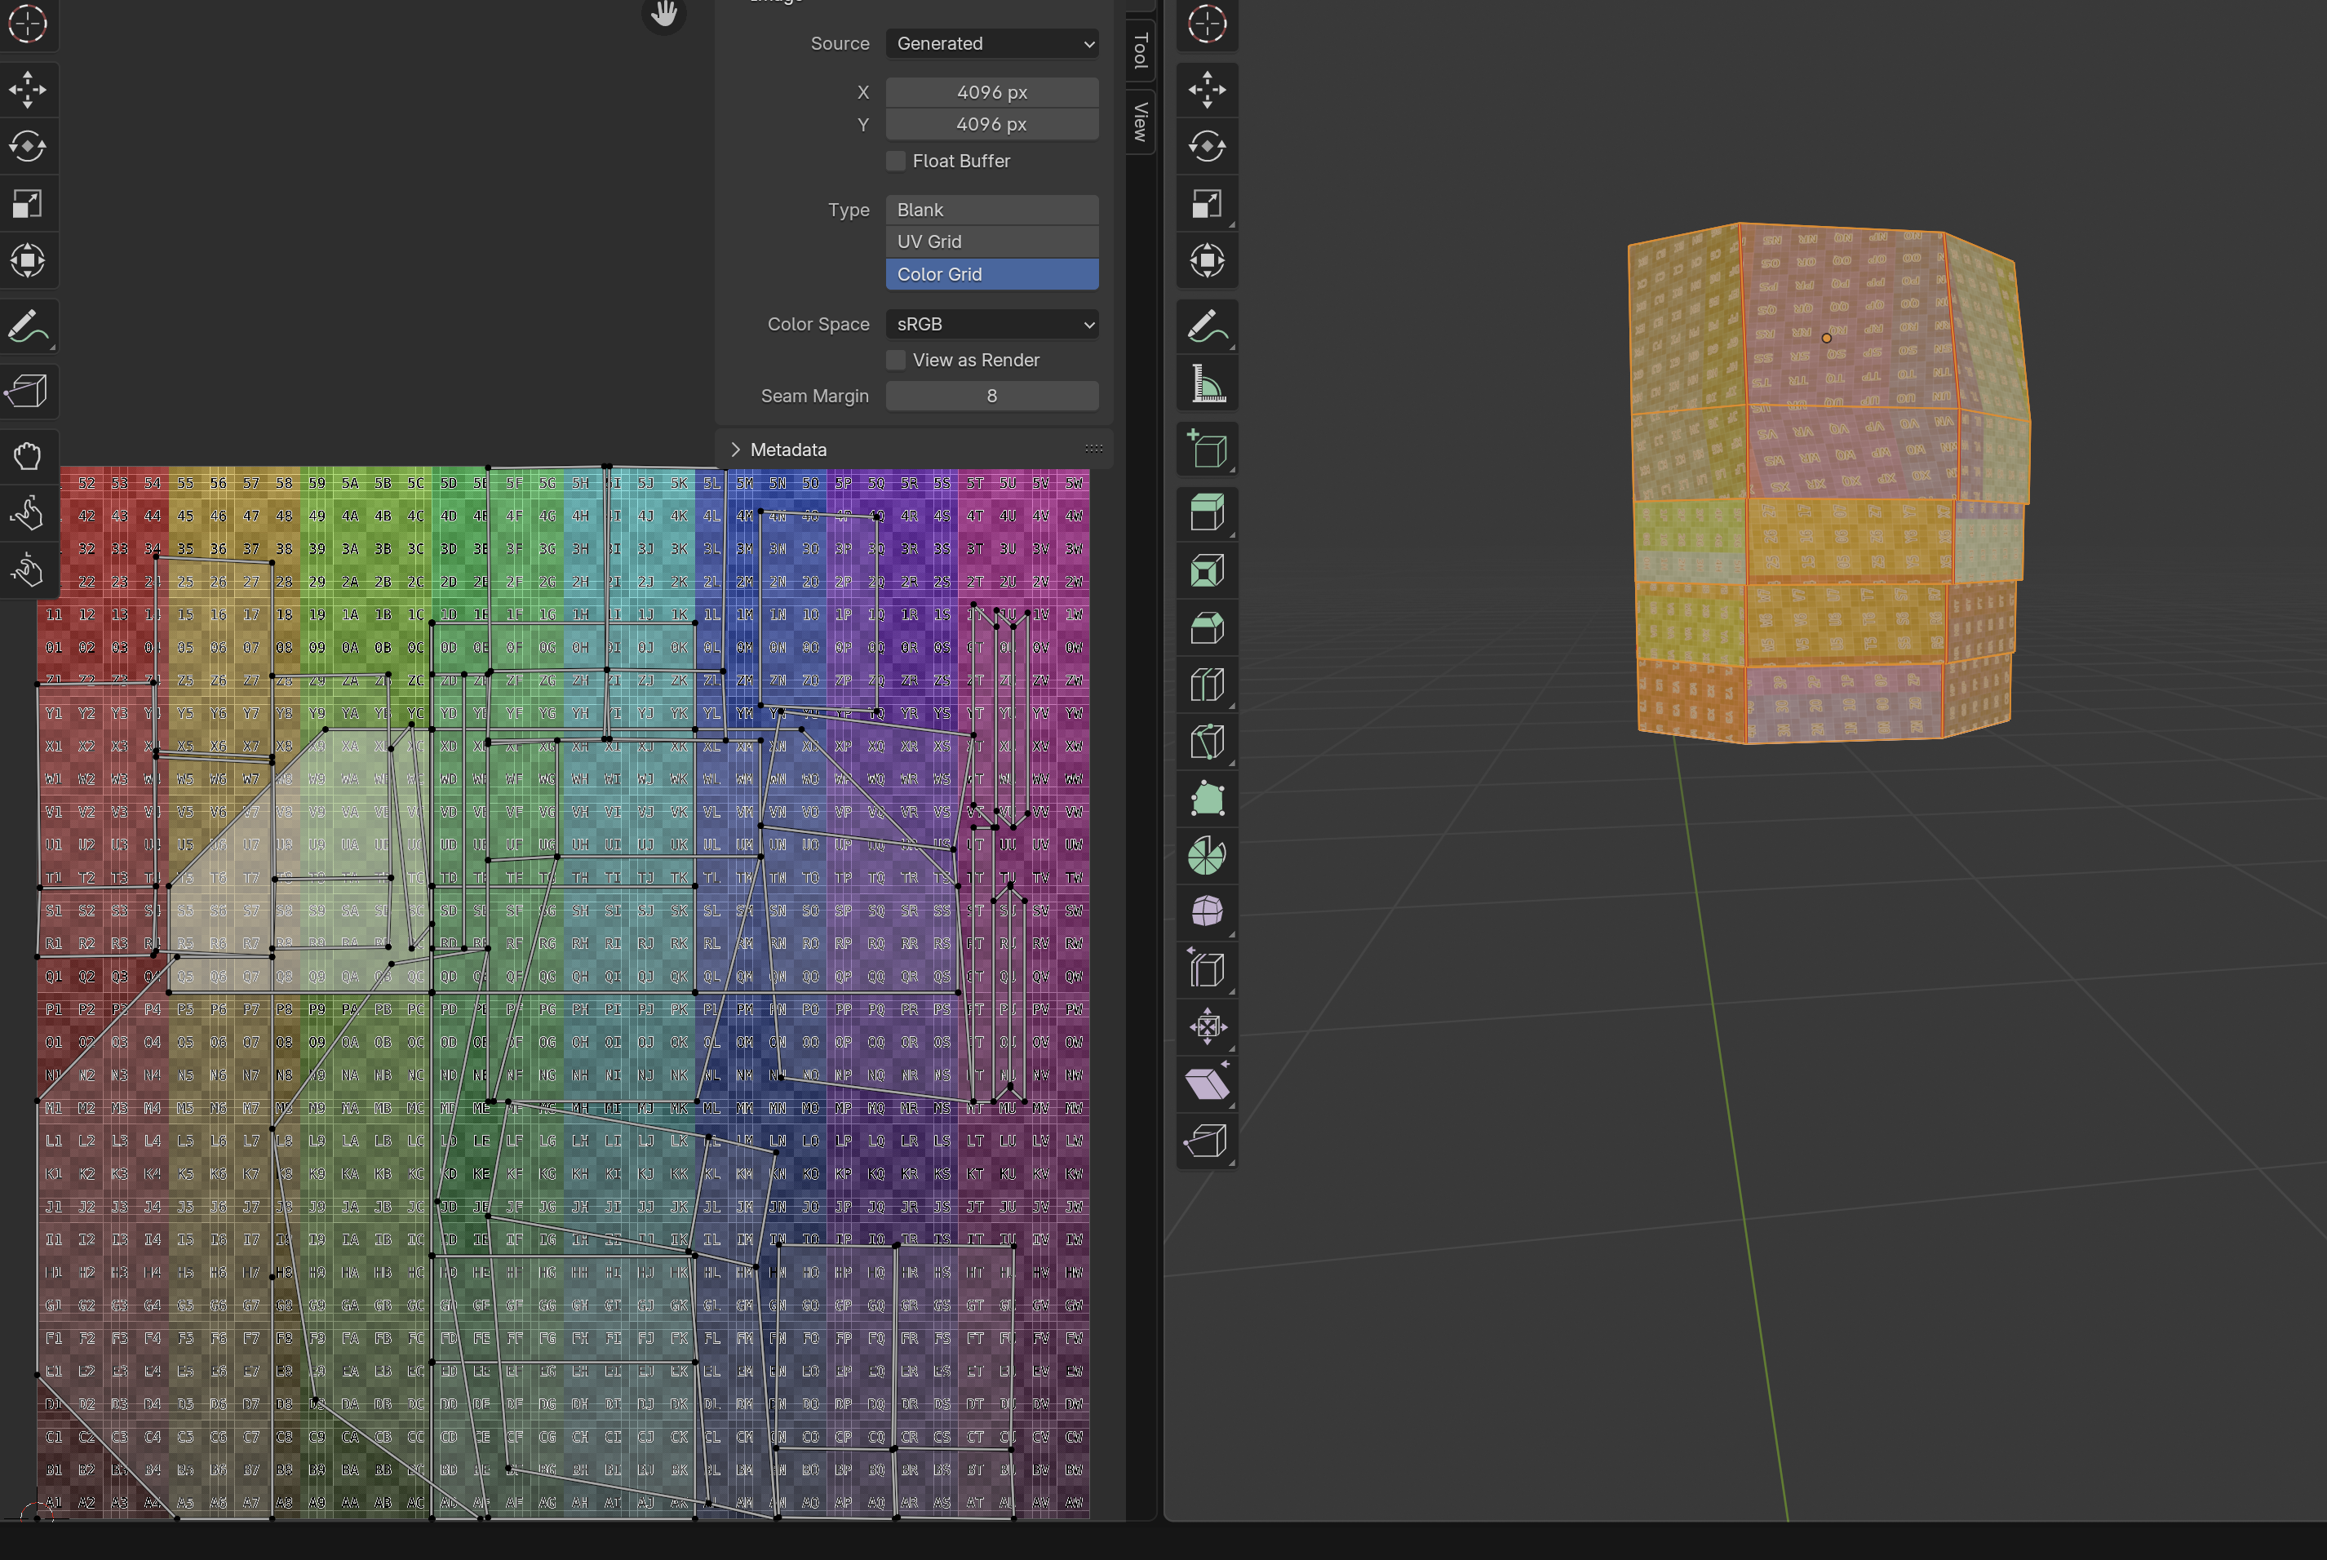Choose UV Grid generated image type
Viewport: 2327px width, 1560px height.
coord(992,242)
